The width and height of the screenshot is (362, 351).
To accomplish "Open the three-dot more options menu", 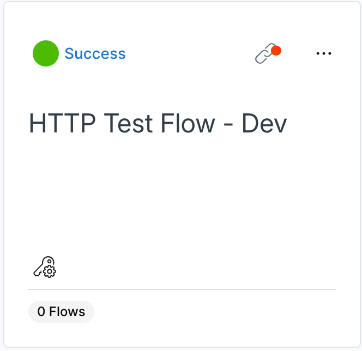I will coord(324,53).
